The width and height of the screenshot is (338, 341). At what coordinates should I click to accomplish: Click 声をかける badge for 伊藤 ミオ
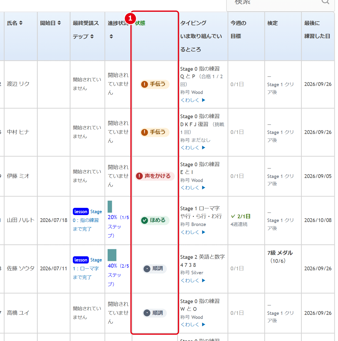pos(155,176)
